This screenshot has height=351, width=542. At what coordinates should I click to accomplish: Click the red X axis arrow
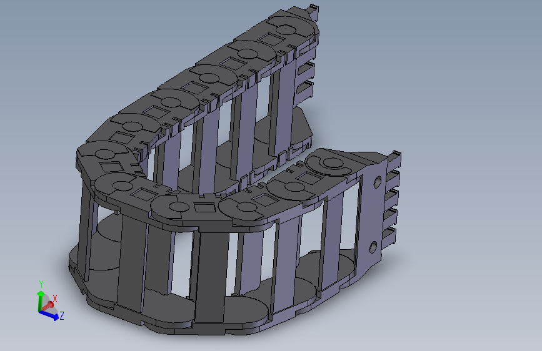pyautogui.click(x=48, y=306)
